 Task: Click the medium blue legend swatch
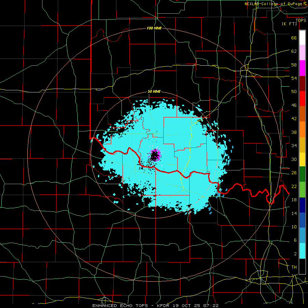point(302,220)
